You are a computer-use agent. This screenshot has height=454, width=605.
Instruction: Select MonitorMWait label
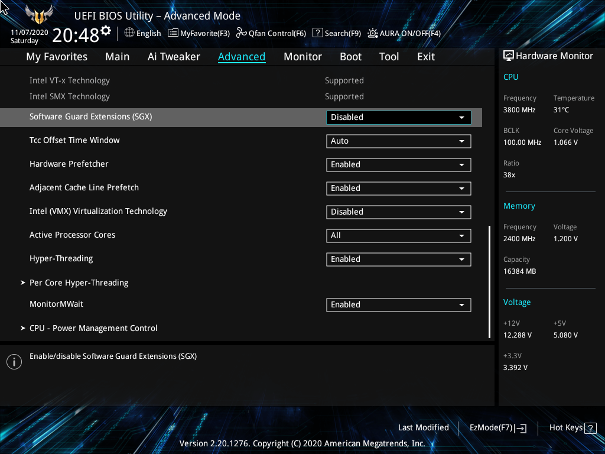point(56,304)
